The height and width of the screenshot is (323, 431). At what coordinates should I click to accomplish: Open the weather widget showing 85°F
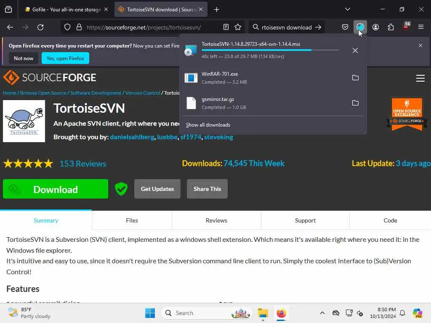tap(29, 313)
